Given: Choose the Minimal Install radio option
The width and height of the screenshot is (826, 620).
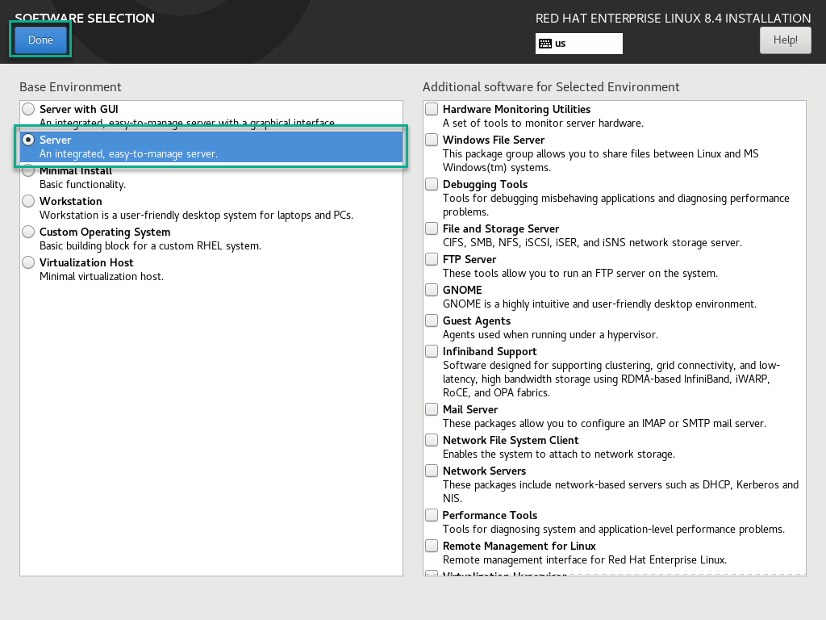Looking at the screenshot, I should coord(29,171).
